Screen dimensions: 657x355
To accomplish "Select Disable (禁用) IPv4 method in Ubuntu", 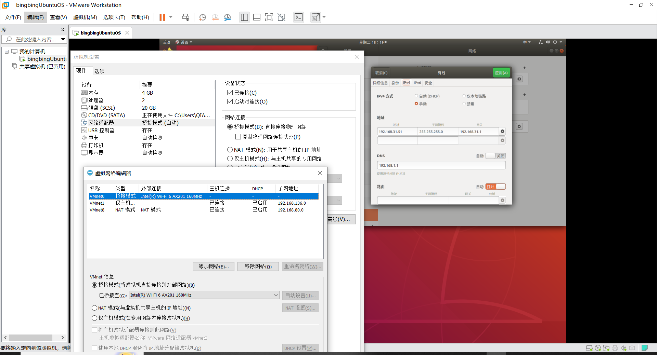I will [464, 104].
